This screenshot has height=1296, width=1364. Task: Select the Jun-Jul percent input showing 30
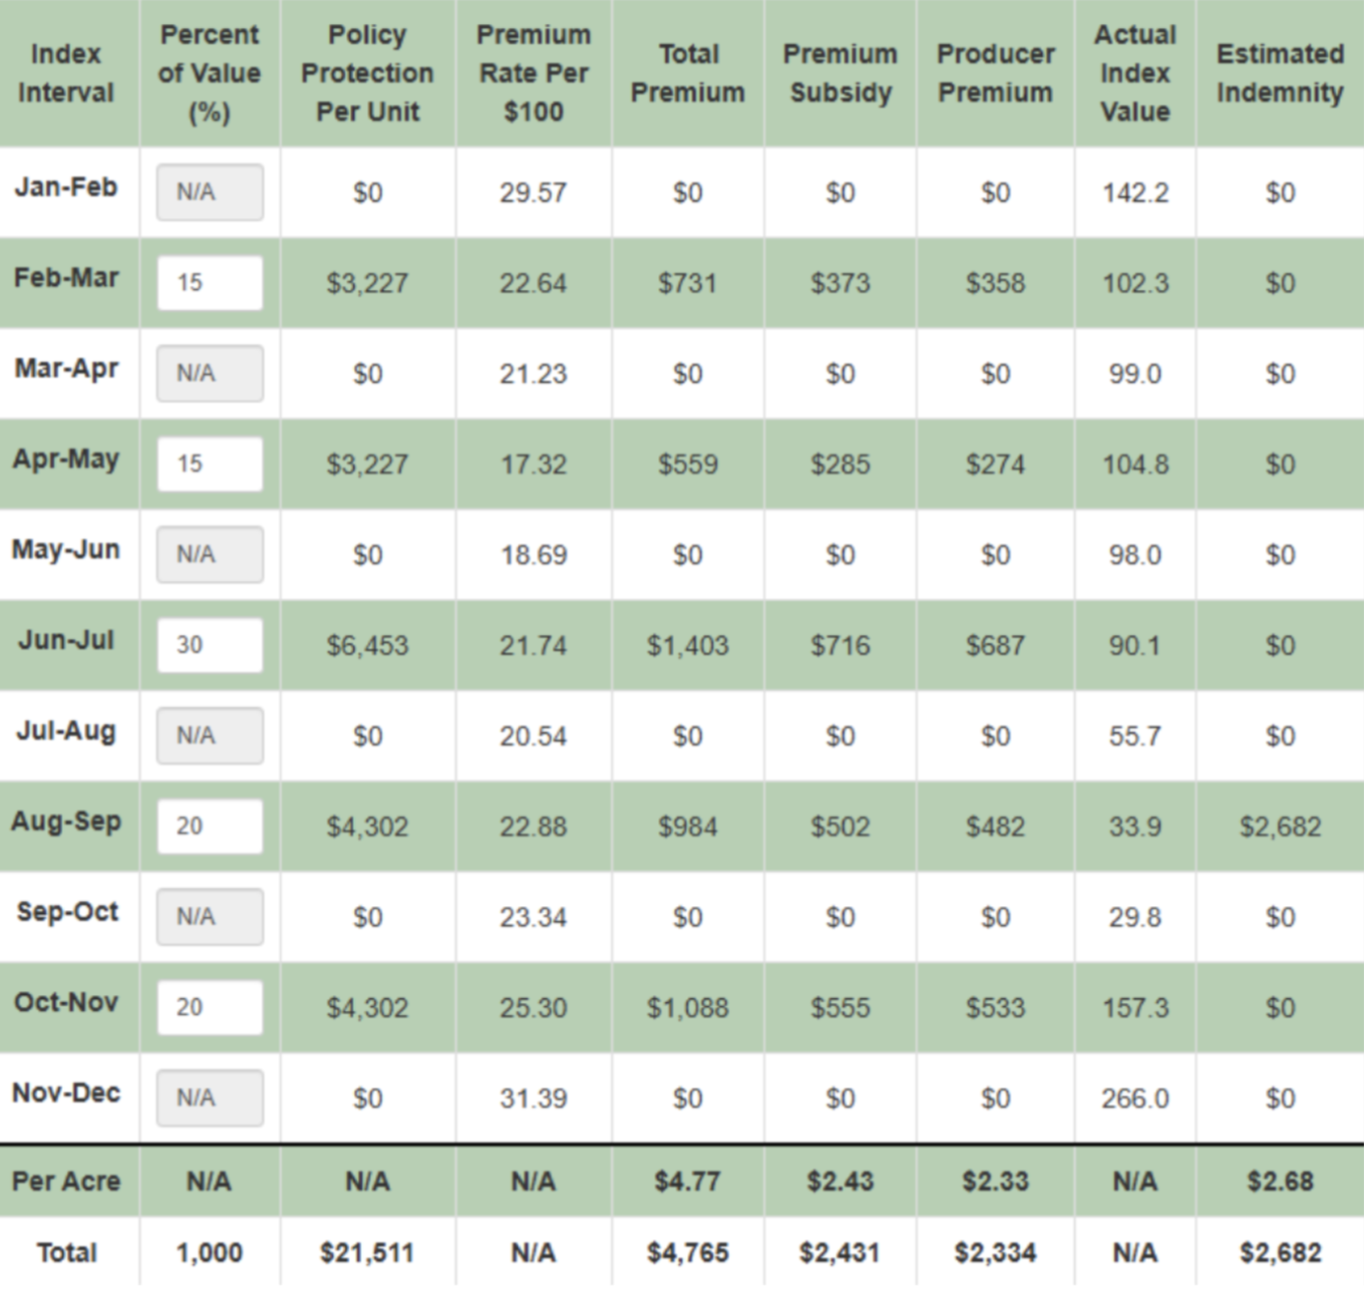209,645
